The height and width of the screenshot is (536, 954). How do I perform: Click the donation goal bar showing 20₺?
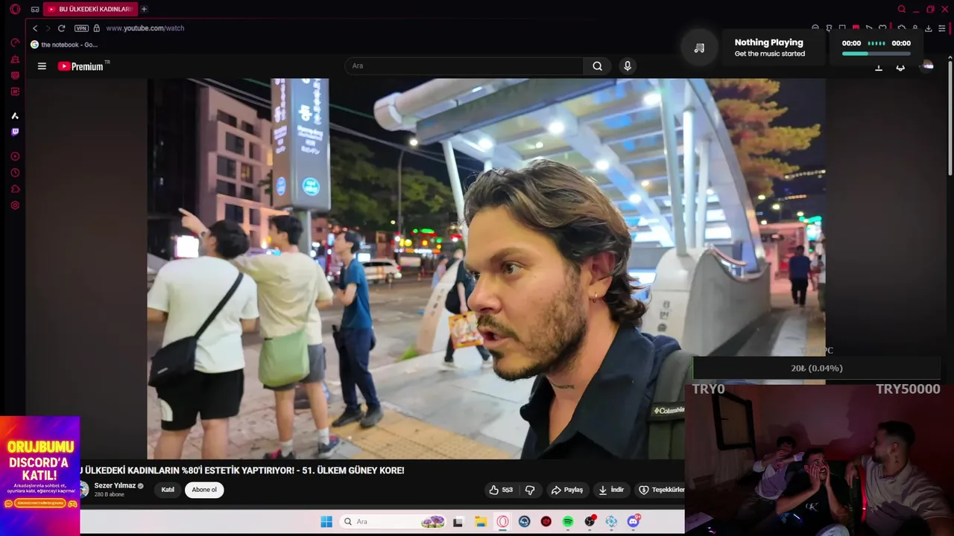[x=816, y=368]
